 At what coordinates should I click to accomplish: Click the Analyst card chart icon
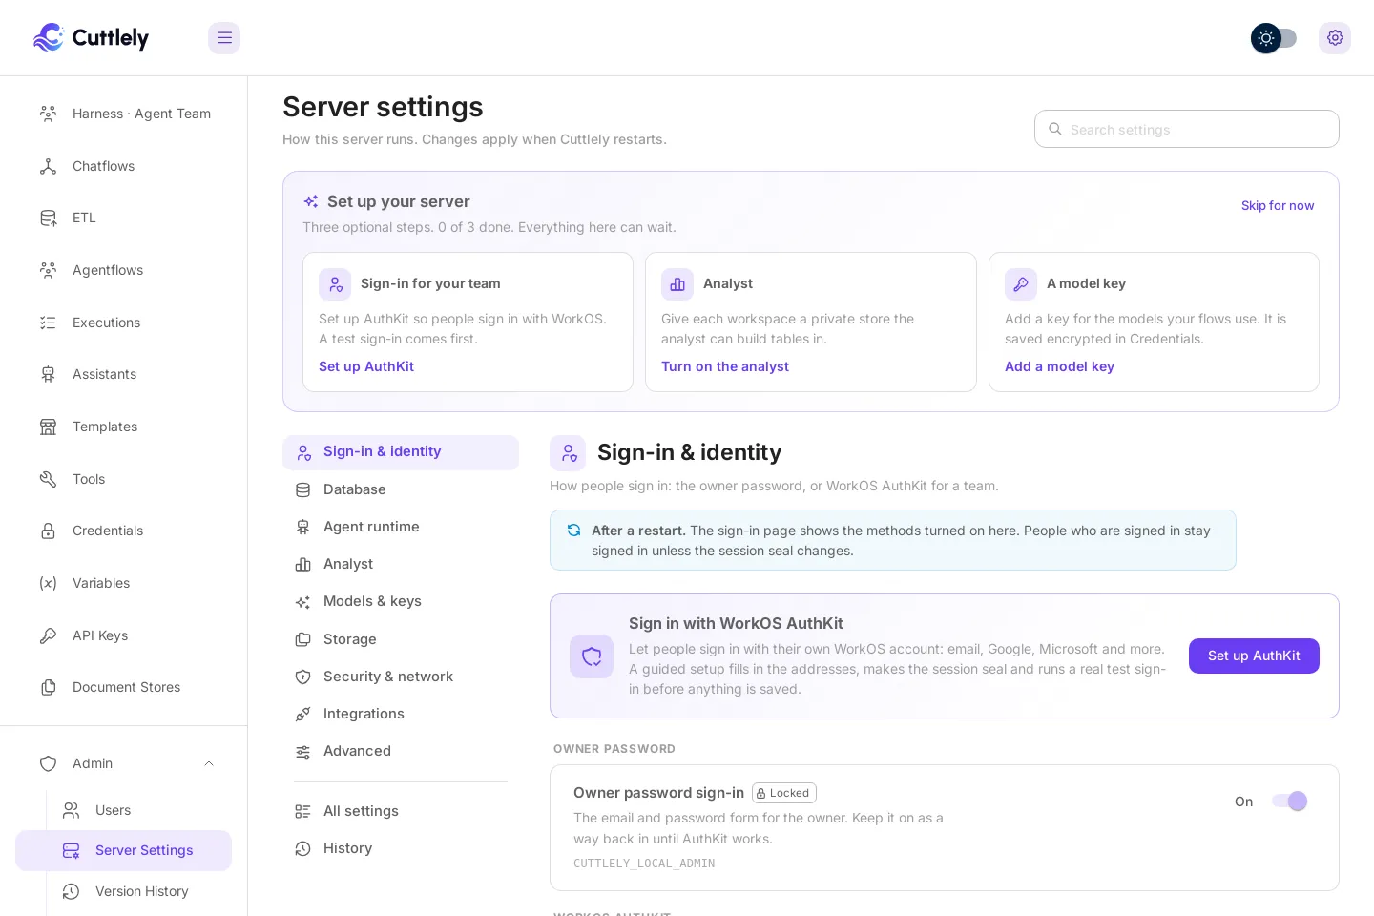[x=677, y=284]
